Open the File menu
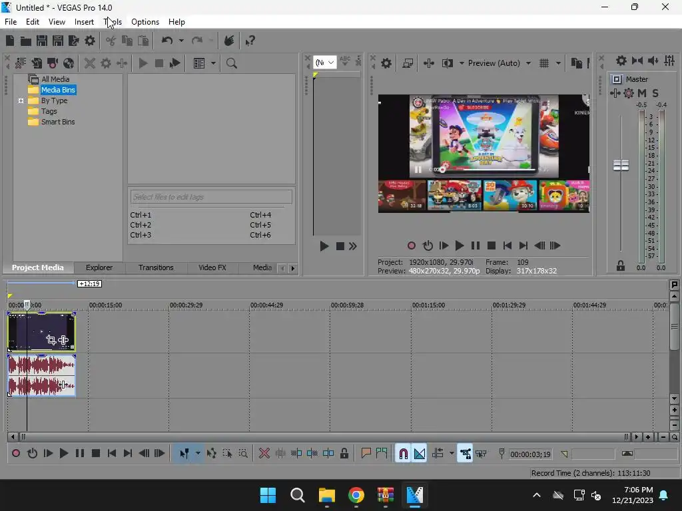Image resolution: width=682 pixels, height=511 pixels. point(11,22)
